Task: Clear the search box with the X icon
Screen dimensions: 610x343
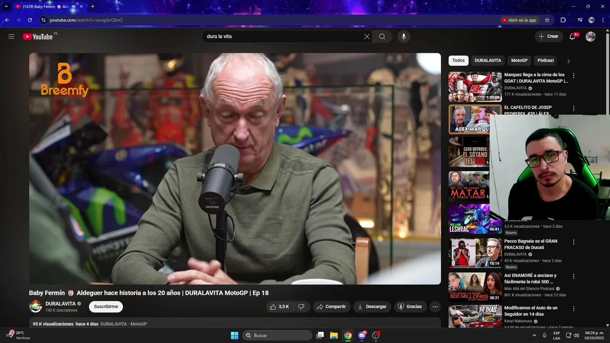Action: click(367, 37)
